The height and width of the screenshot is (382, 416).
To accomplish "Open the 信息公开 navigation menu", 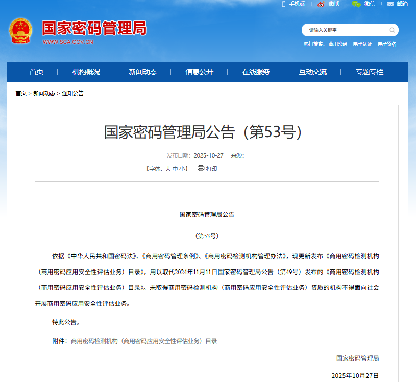I will pos(199,72).
